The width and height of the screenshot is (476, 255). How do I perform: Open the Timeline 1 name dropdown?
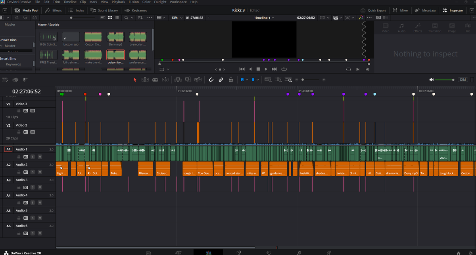pyautogui.click(x=264, y=18)
